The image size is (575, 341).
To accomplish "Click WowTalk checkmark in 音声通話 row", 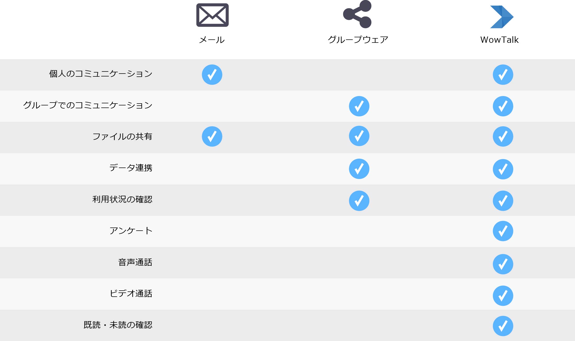I will (503, 264).
